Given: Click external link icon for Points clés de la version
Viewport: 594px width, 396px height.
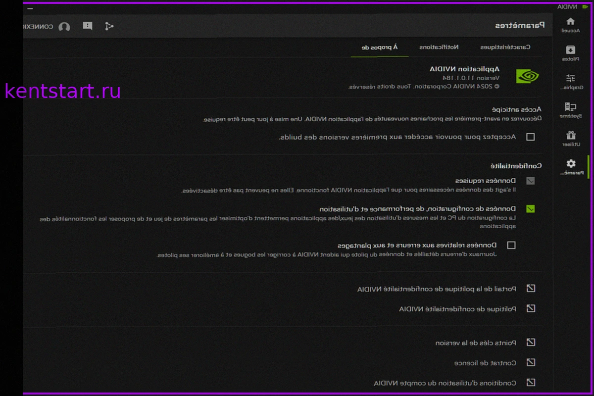Looking at the screenshot, I should 531,342.
